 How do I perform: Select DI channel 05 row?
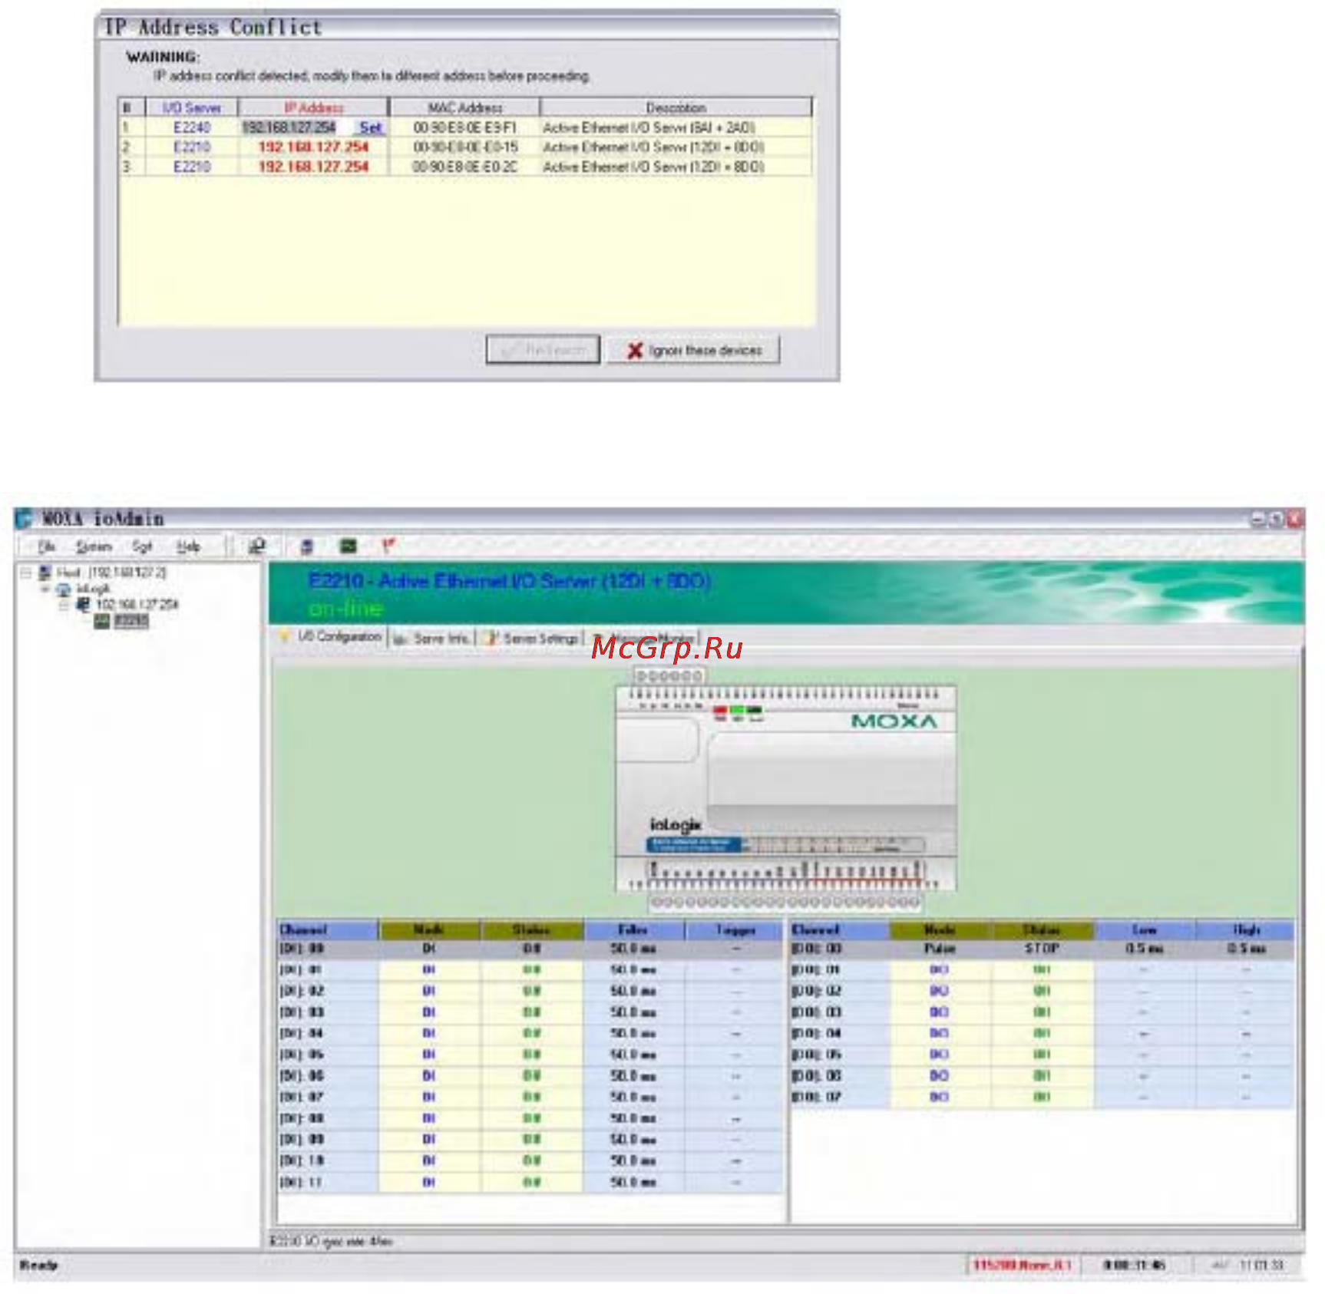coord(530,1055)
